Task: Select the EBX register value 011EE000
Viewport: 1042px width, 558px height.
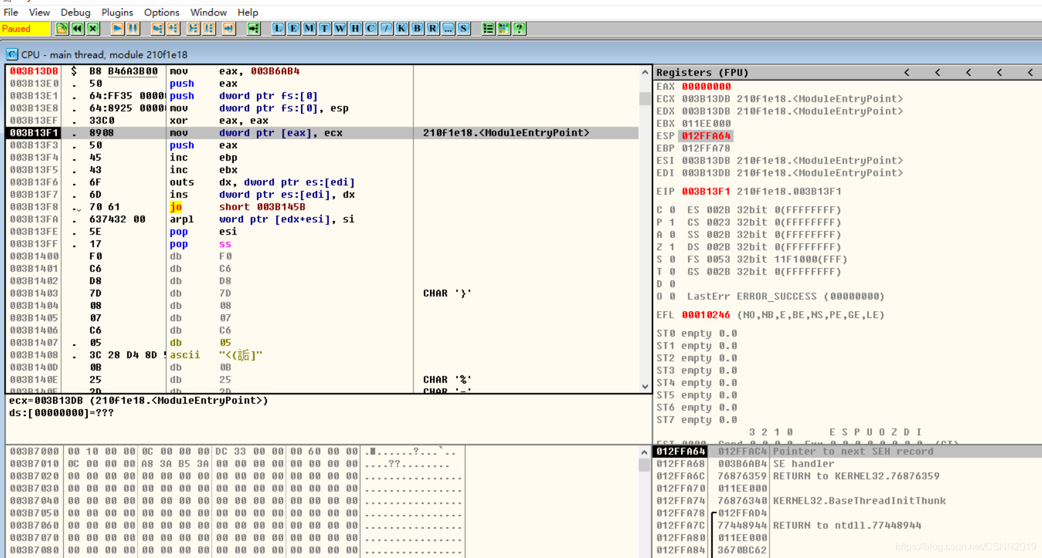Action: 706,123
